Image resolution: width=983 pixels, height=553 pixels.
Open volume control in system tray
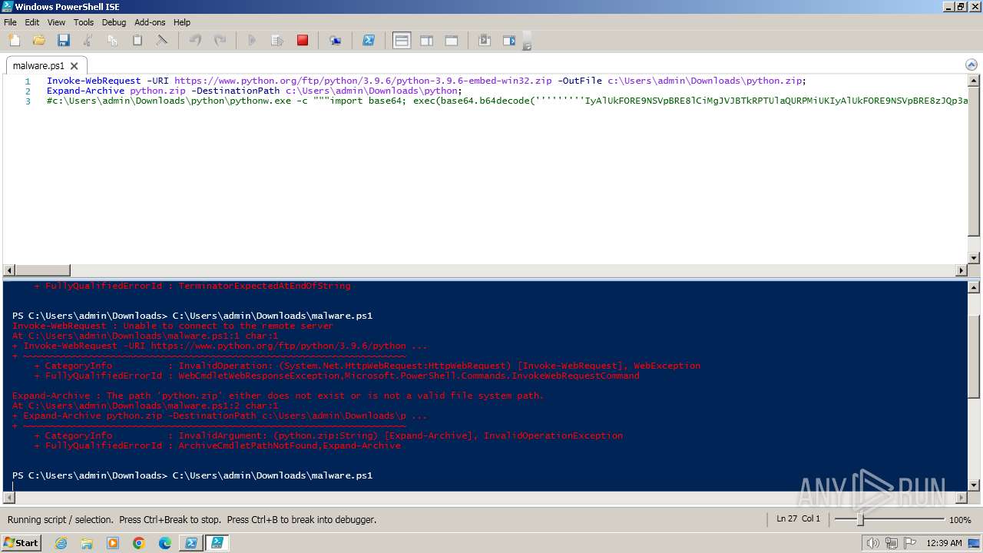coord(872,543)
